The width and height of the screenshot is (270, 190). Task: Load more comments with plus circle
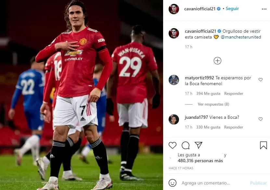(x=217, y=61)
